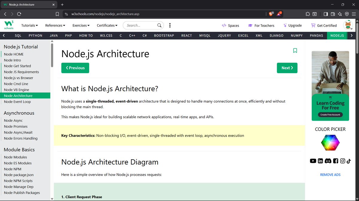Click the green Next button
Viewport: 359px width, 201px height.
[287, 68]
